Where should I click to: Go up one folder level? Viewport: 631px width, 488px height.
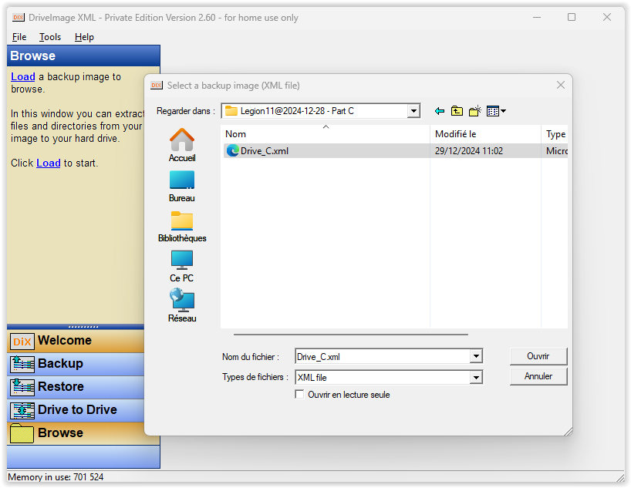click(x=457, y=111)
